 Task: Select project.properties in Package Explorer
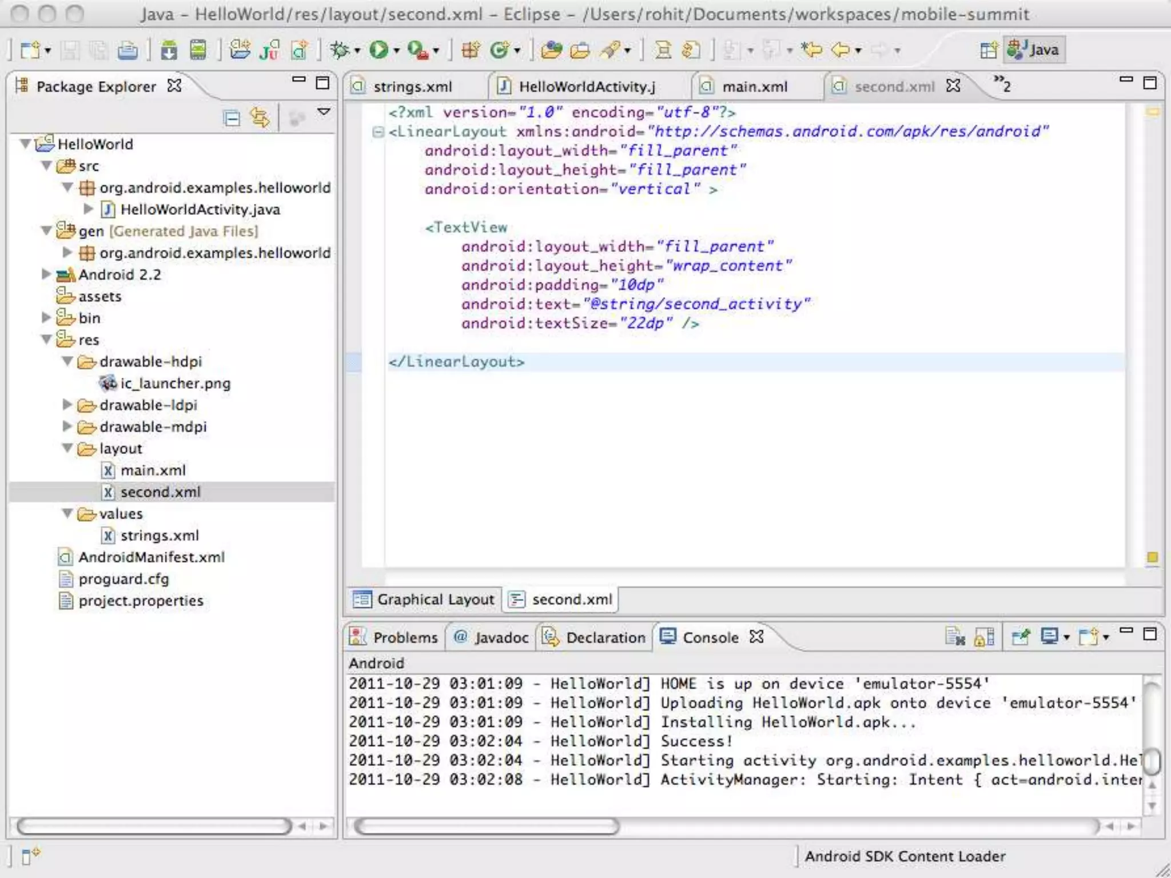[x=141, y=600]
